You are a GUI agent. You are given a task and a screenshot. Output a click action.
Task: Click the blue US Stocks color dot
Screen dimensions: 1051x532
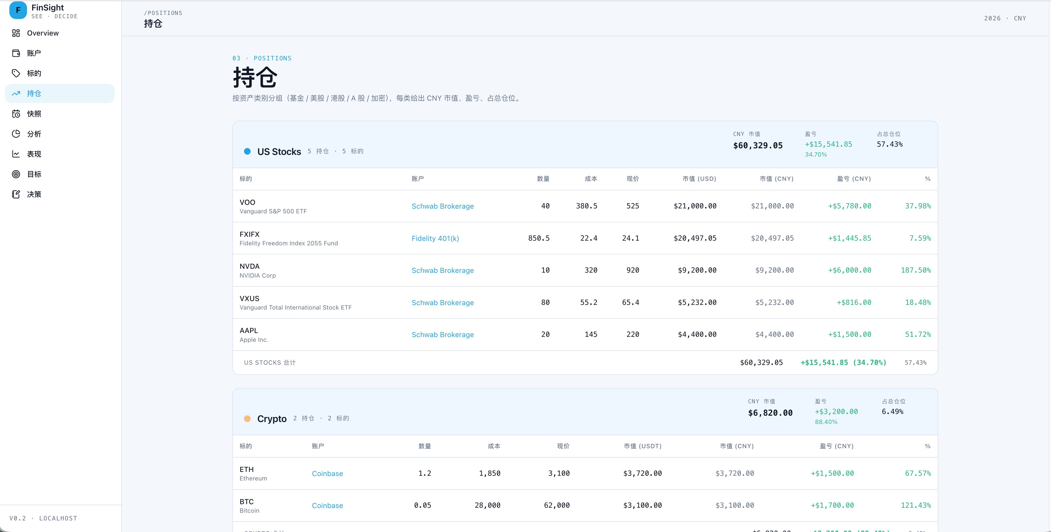247,151
